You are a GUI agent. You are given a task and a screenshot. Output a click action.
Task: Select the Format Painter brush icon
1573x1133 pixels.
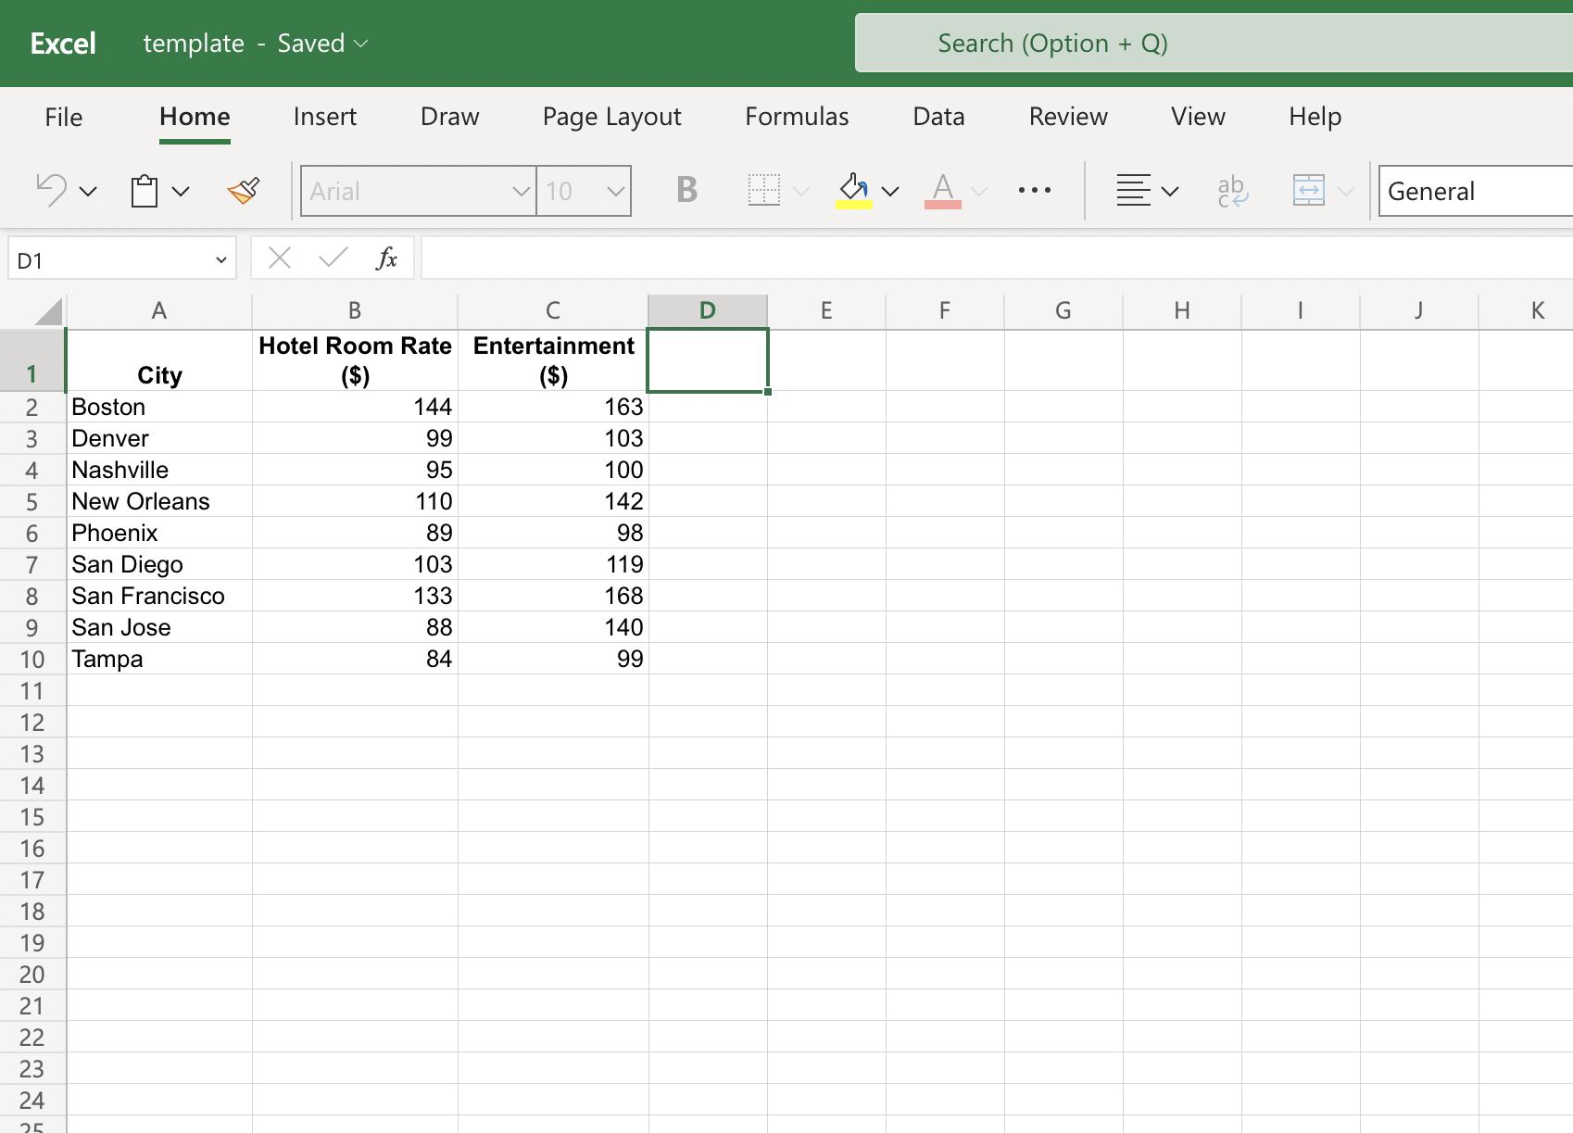coord(244,191)
